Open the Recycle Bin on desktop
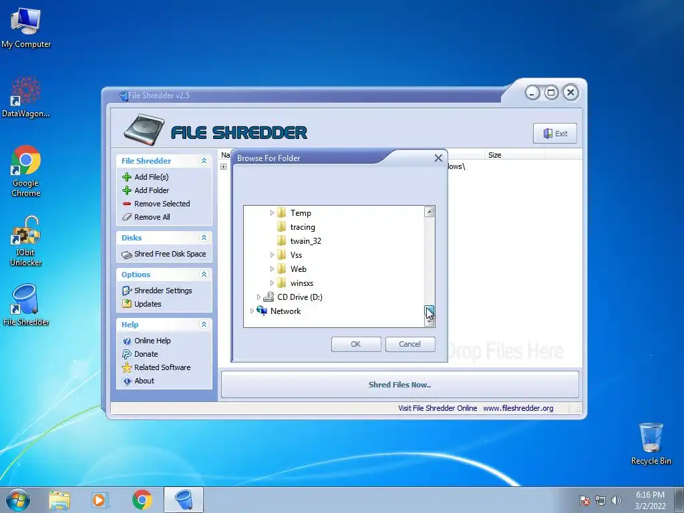Image resolution: width=684 pixels, height=513 pixels. [x=651, y=444]
